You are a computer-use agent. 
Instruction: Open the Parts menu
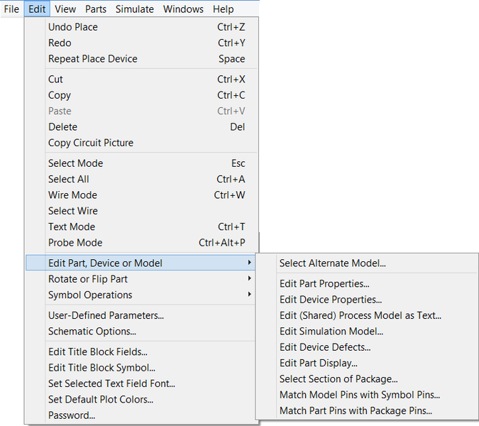click(x=96, y=9)
